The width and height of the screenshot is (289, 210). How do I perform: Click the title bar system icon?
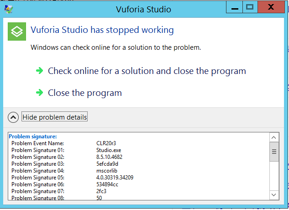pyautogui.click(x=9, y=9)
